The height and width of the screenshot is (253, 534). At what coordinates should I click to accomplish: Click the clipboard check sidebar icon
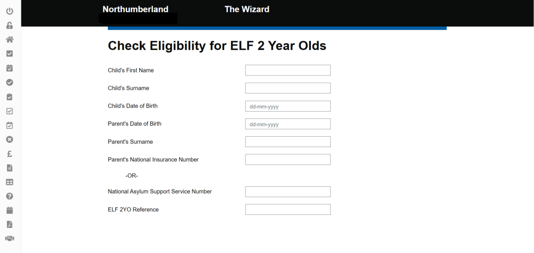click(9, 97)
